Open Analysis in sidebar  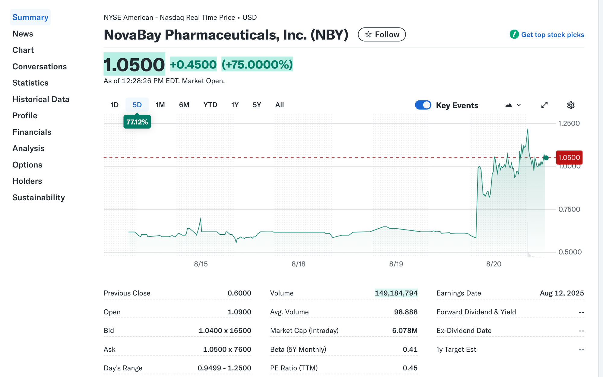tap(28, 148)
